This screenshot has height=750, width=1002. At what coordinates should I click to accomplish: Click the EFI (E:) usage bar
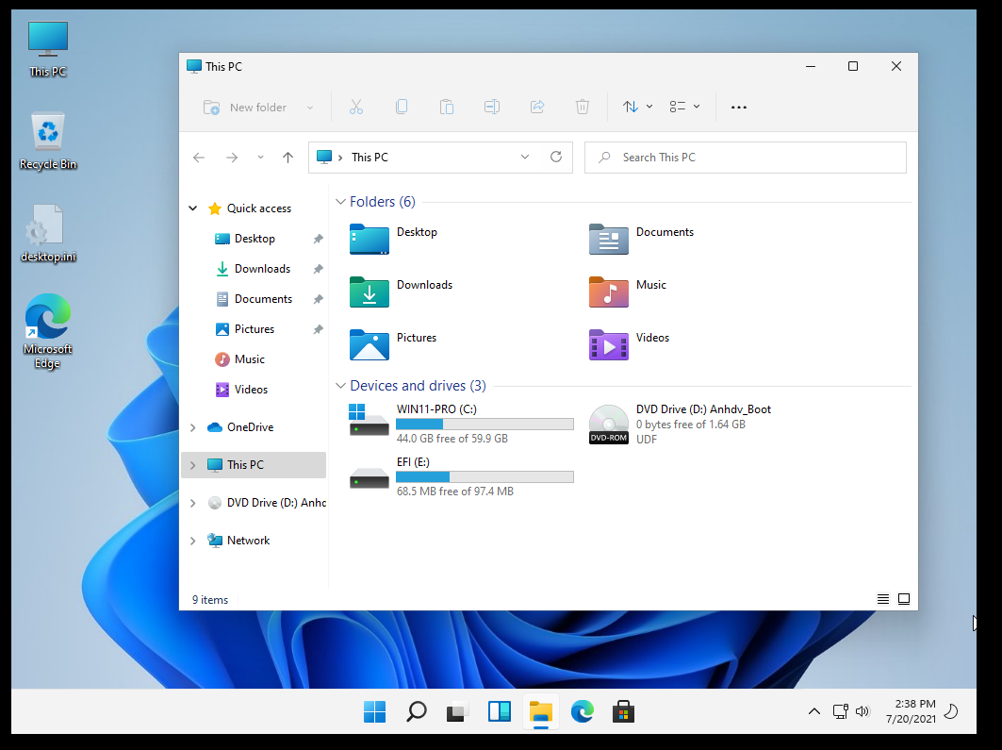click(485, 477)
